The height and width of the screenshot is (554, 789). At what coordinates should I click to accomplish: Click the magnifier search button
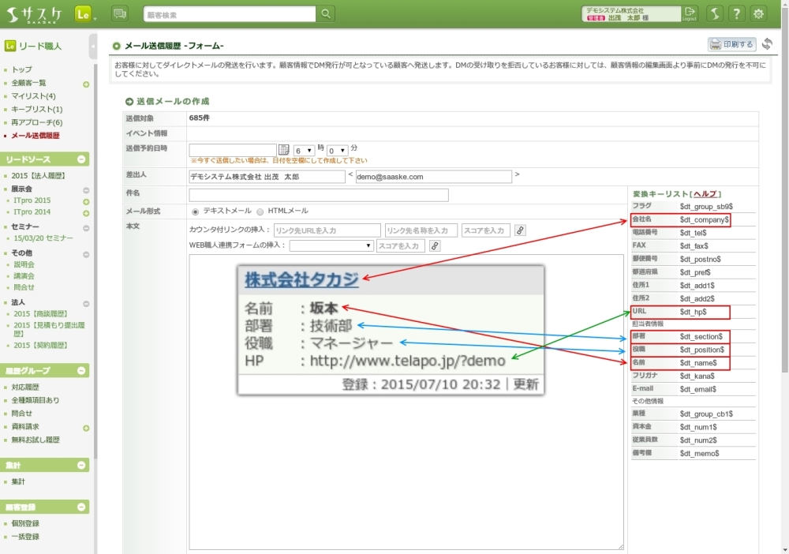click(x=326, y=13)
